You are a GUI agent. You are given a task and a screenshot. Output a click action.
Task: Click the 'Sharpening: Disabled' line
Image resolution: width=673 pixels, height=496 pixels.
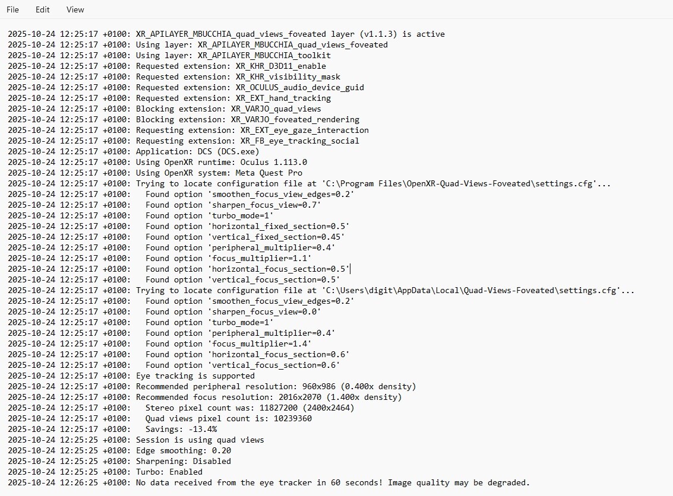(184, 461)
